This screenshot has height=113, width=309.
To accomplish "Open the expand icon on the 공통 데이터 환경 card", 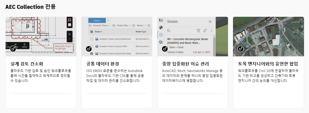I will pyautogui.click(x=89, y=49).
